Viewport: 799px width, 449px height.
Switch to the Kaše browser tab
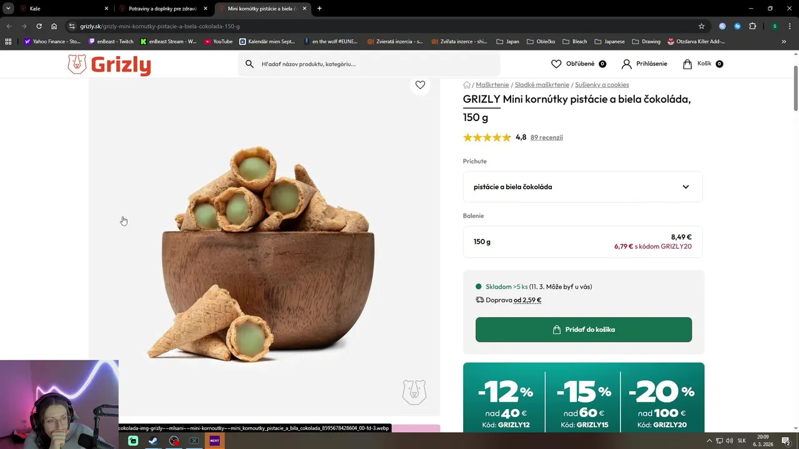tap(62, 9)
